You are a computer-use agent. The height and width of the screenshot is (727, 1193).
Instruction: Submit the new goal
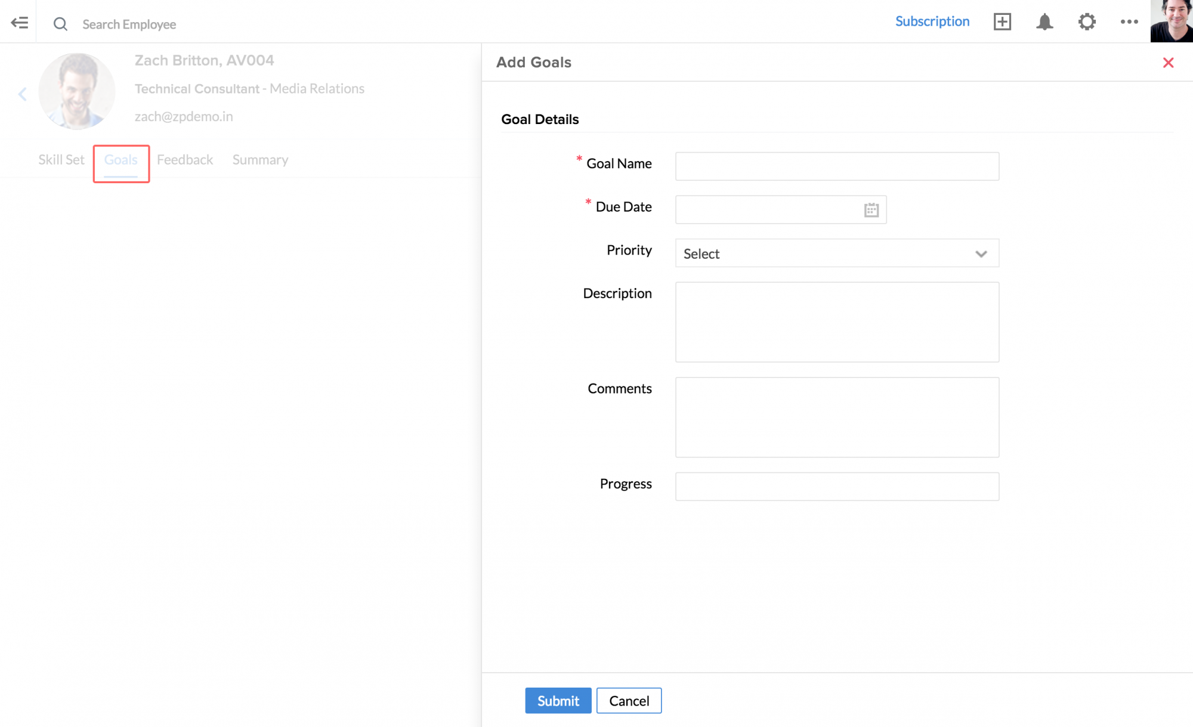pos(558,701)
